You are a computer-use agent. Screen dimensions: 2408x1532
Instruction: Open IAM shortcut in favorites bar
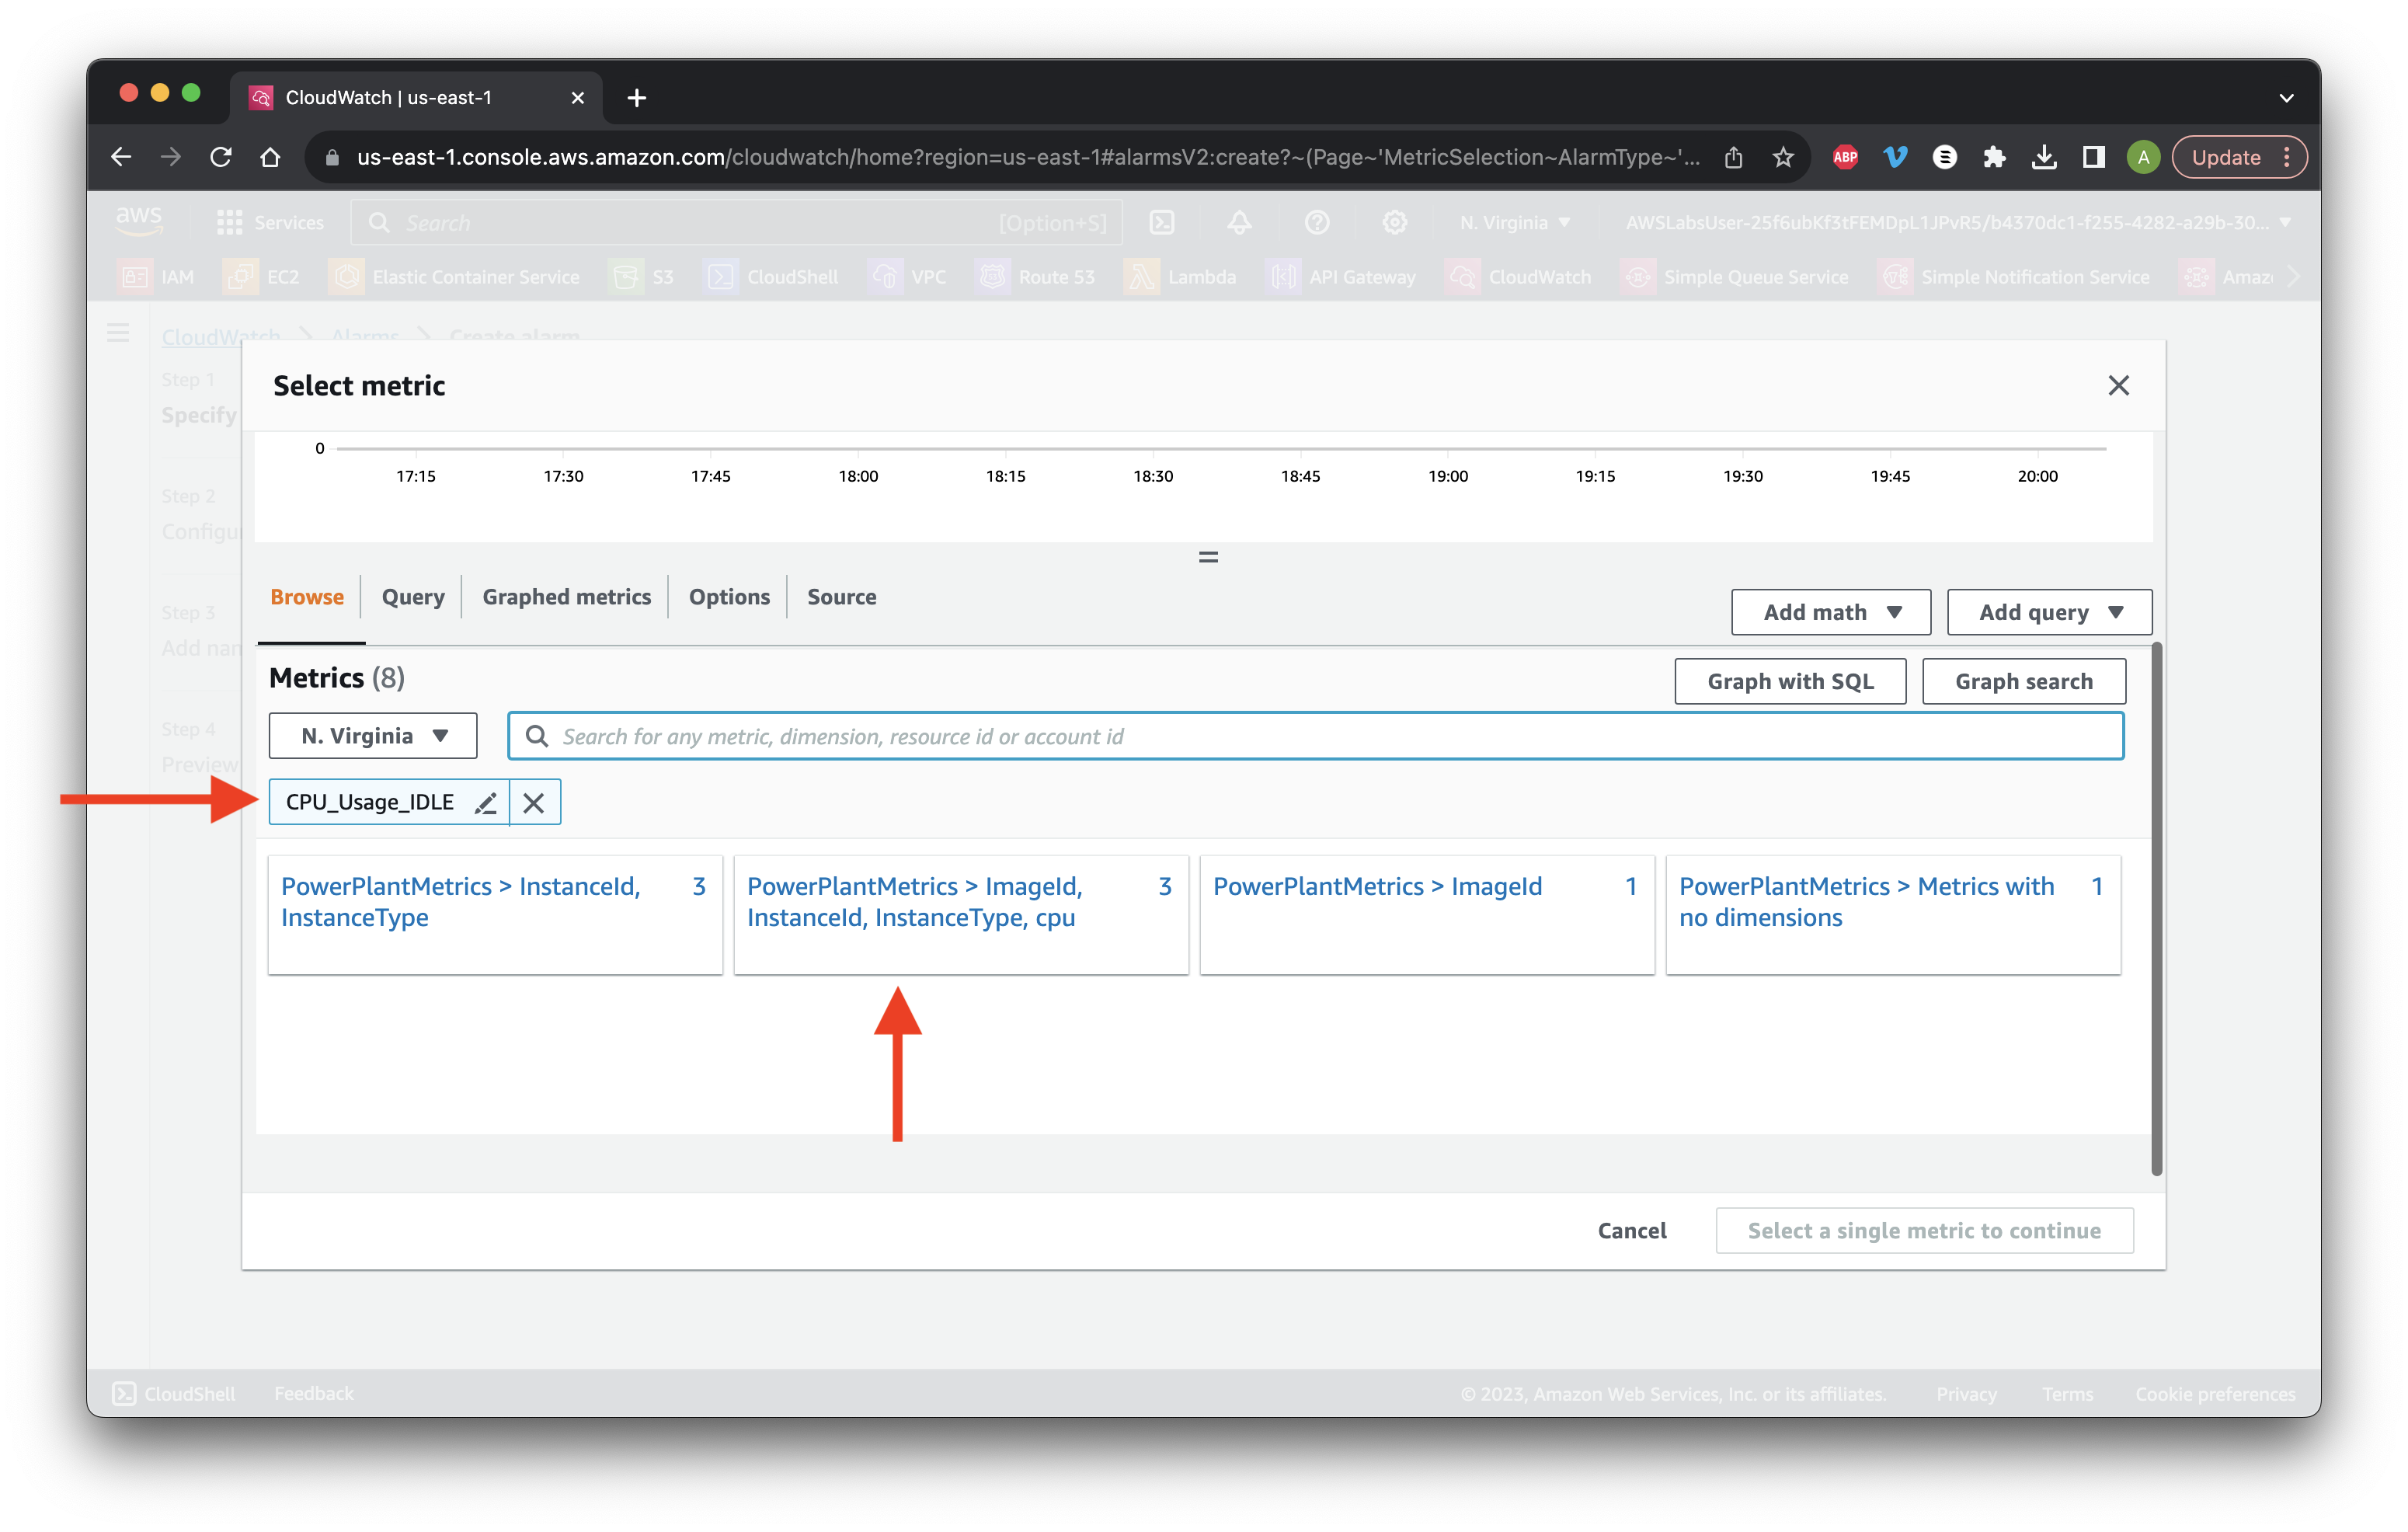coord(157,277)
